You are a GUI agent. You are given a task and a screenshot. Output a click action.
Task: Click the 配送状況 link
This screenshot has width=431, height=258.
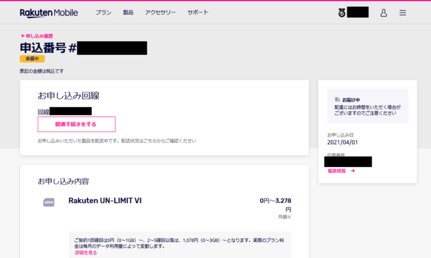tap(337, 171)
